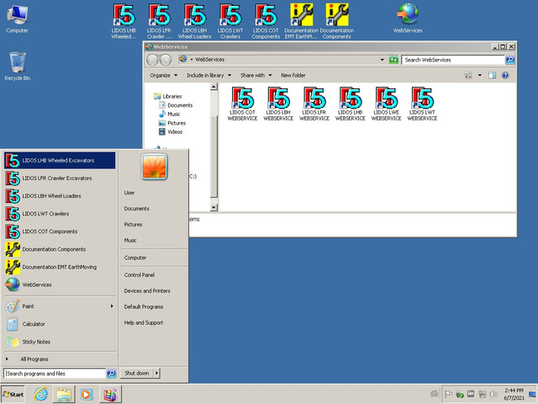This screenshot has height=404, width=538.
Task: Open LIDOS LHB Wheeled desktop shortcut
Action: coord(124,21)
